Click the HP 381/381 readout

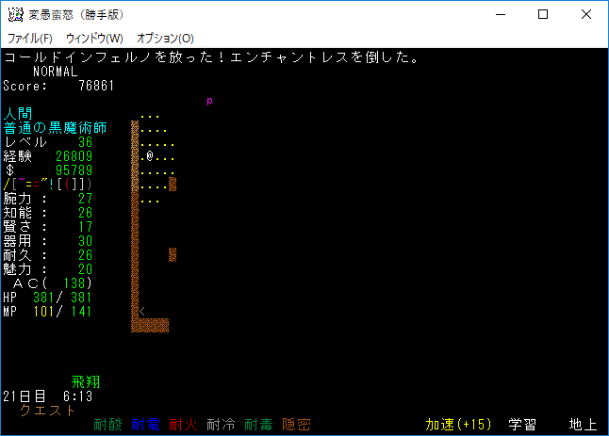click(x=49, y=298)
